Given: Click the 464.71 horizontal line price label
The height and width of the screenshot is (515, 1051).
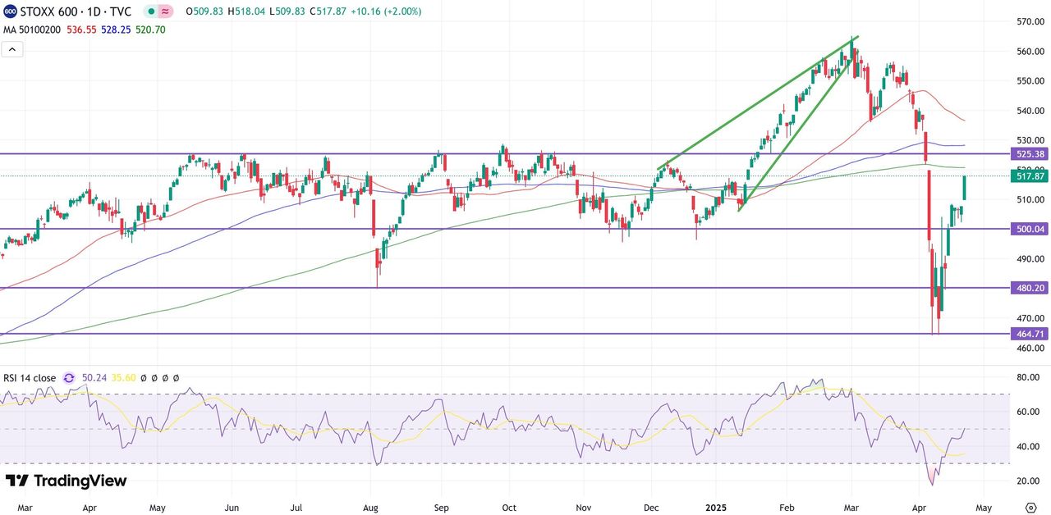Looking at the screenshot, I should tap(1030, 334).
